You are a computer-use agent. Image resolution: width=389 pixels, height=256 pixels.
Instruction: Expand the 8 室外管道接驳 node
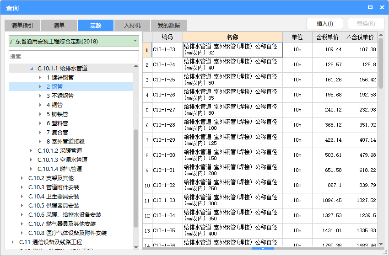[x=40, y=142]
